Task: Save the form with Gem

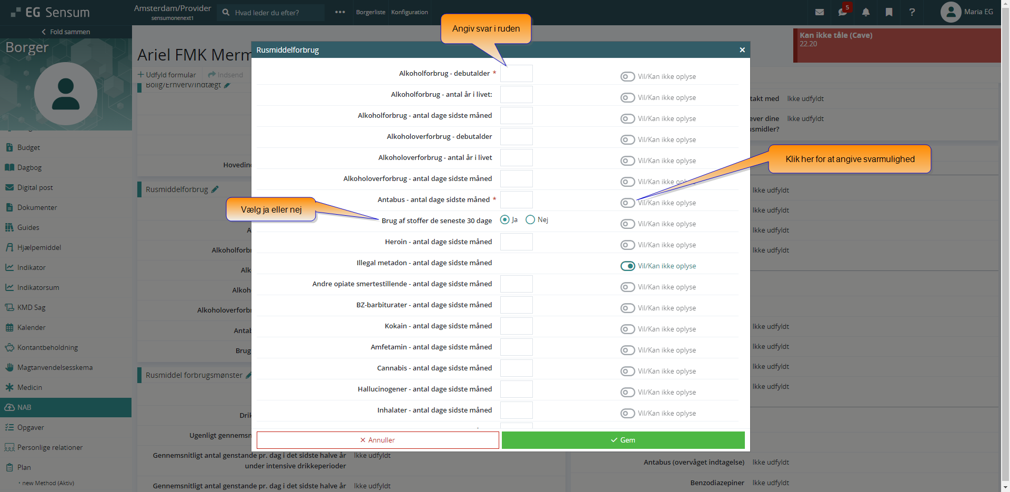Action: click(623, 440)
